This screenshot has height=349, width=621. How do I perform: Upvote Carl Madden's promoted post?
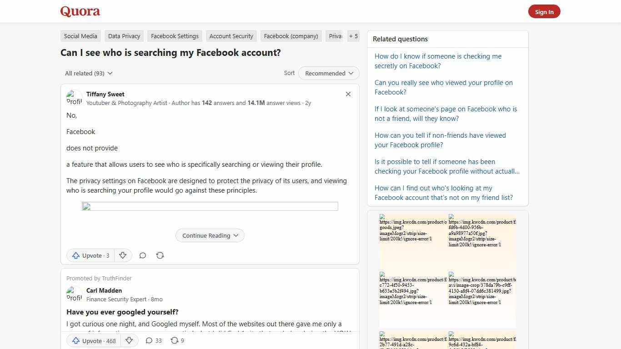(93, 340)
